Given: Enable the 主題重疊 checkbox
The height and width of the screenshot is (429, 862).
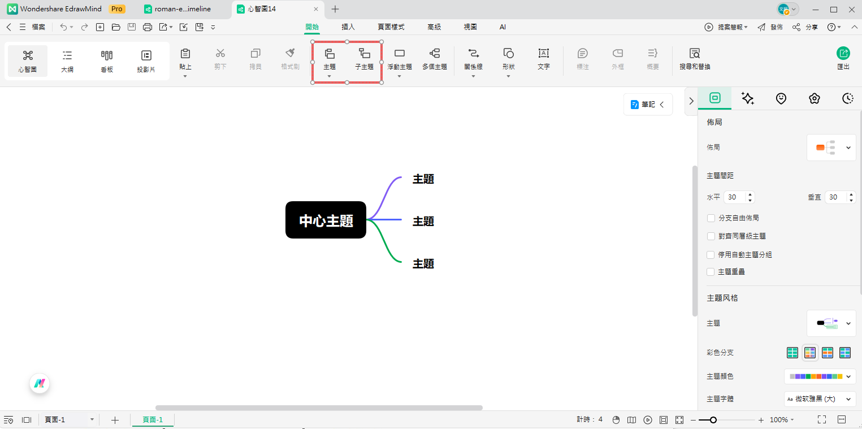Looking at the screenshot, I should coord(711,272).
